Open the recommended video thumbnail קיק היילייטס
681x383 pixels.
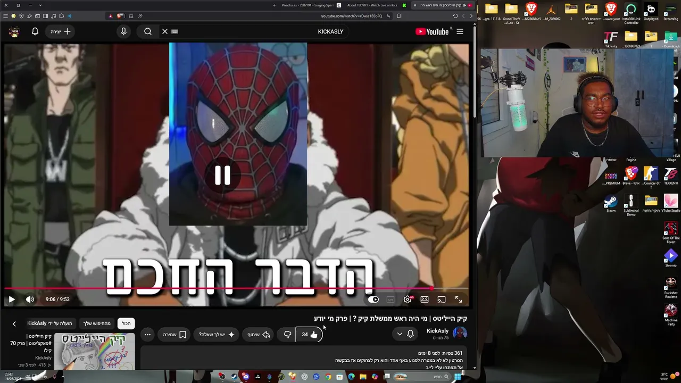94,351
